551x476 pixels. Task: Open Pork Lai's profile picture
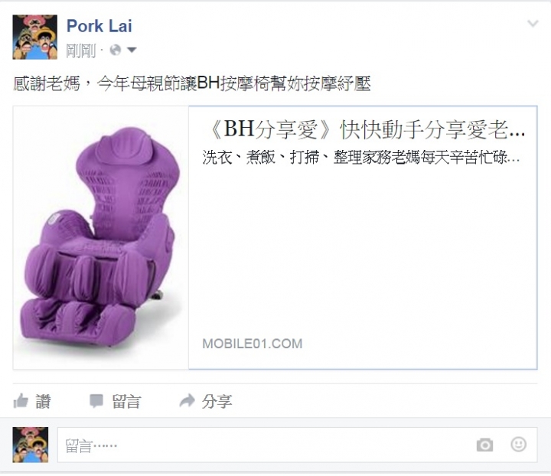coord(34,37)
